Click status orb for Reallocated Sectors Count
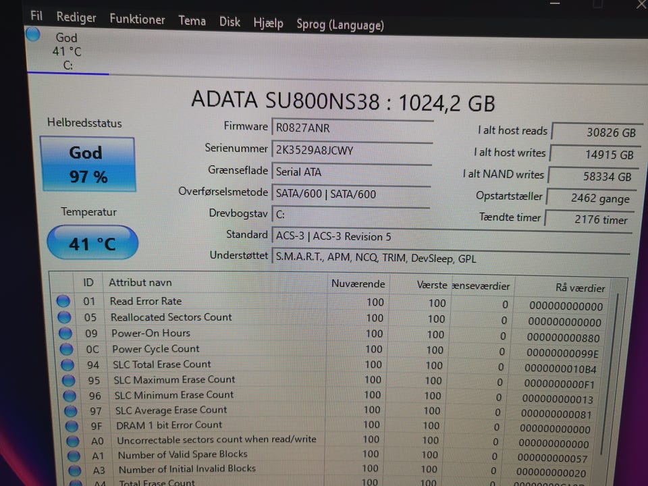The image size is (648, 486). [x=64, y=317]
